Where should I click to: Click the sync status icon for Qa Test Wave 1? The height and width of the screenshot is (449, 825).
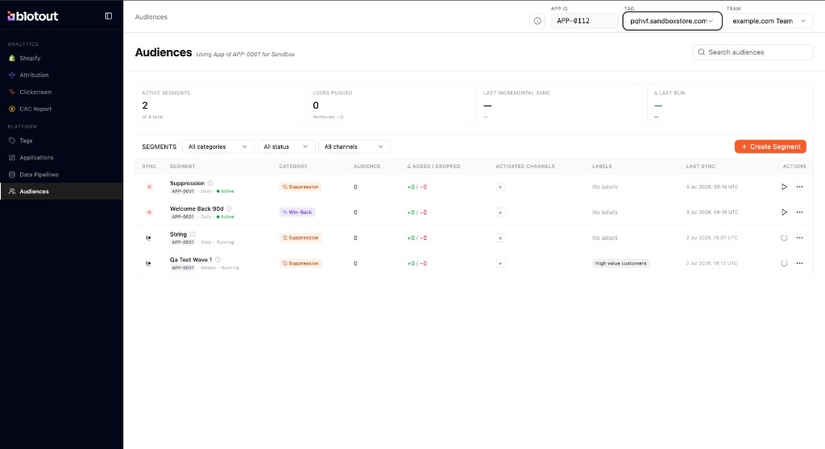pos(149,263)
